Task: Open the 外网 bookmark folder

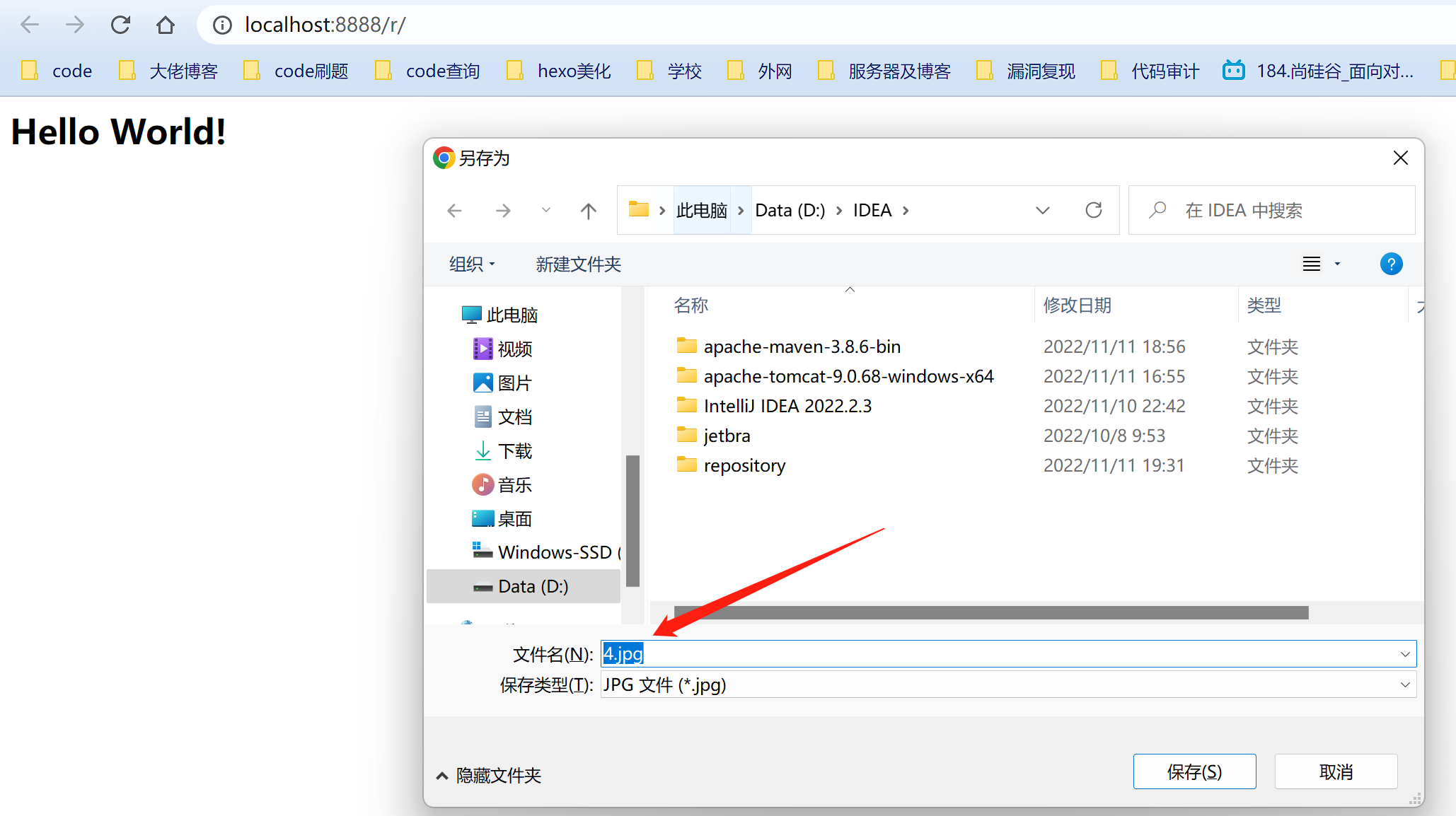Action: 760,71
